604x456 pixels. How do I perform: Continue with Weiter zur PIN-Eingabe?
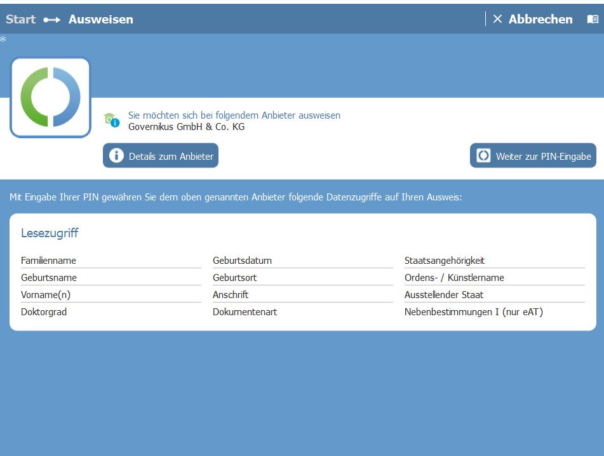tap(533, 156)
